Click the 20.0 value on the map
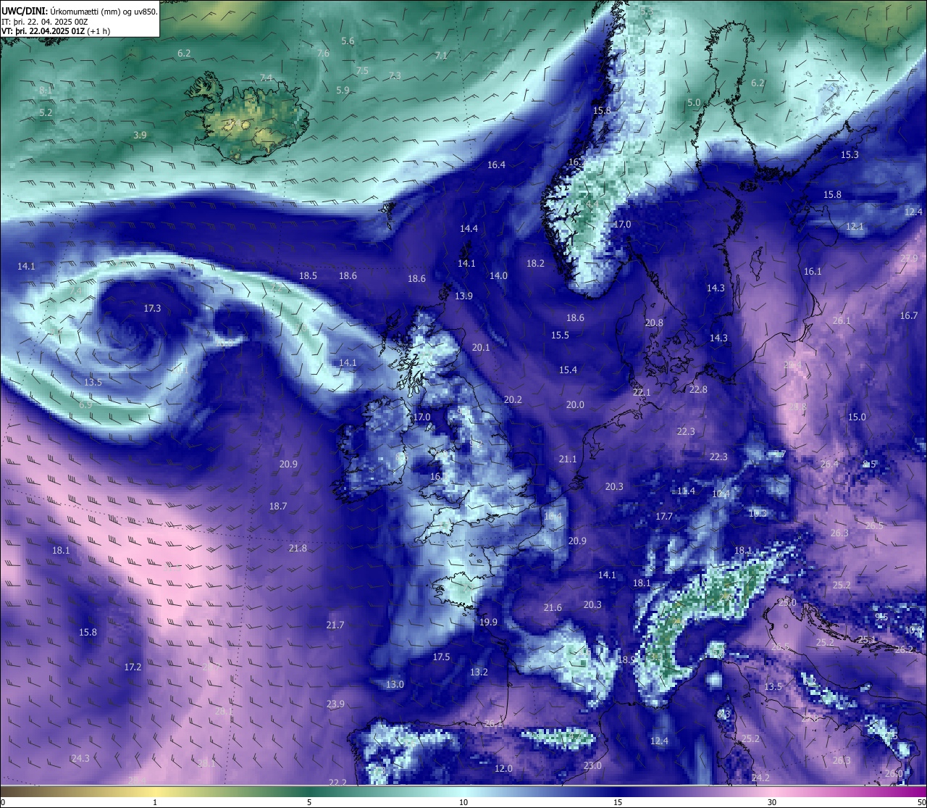 [x=575, y=405]
